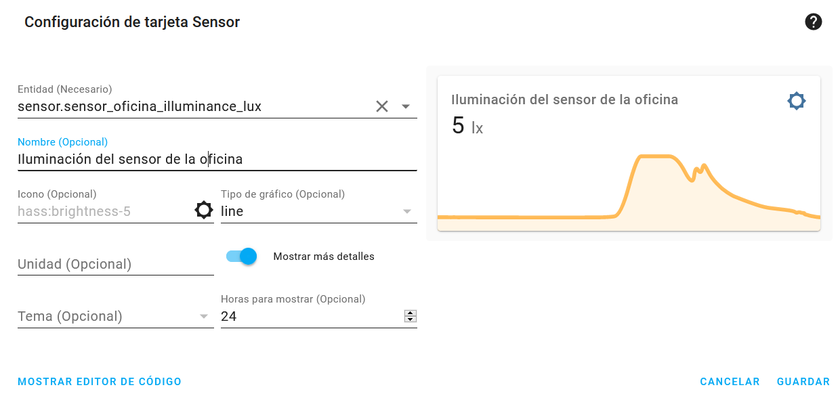
Task: Click the illuminance graph in preview card
Action: [629, 192]
